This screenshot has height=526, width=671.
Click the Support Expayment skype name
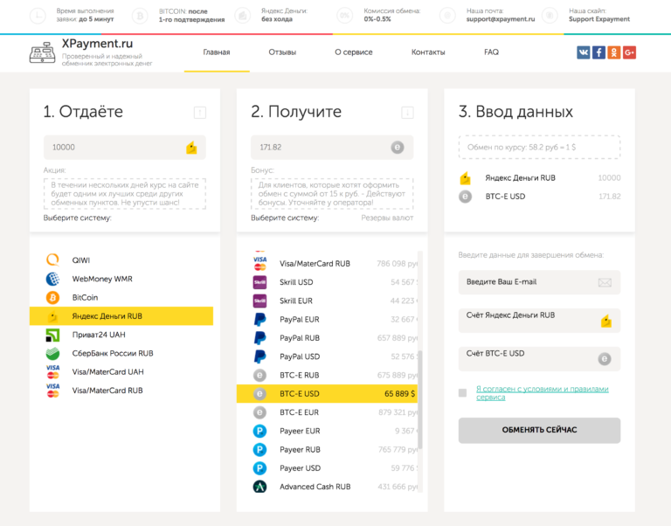point(599,19)
